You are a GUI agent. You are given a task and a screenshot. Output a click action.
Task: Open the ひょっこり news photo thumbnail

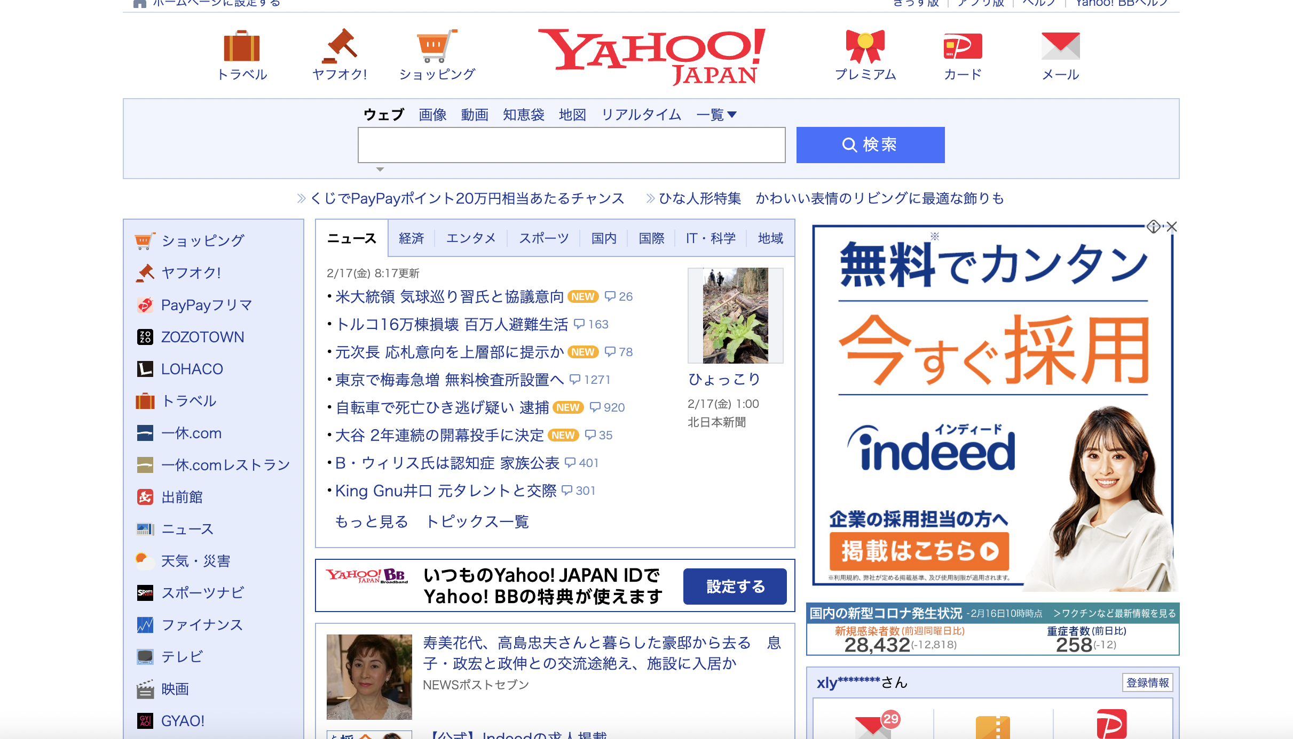pos(736,316)
